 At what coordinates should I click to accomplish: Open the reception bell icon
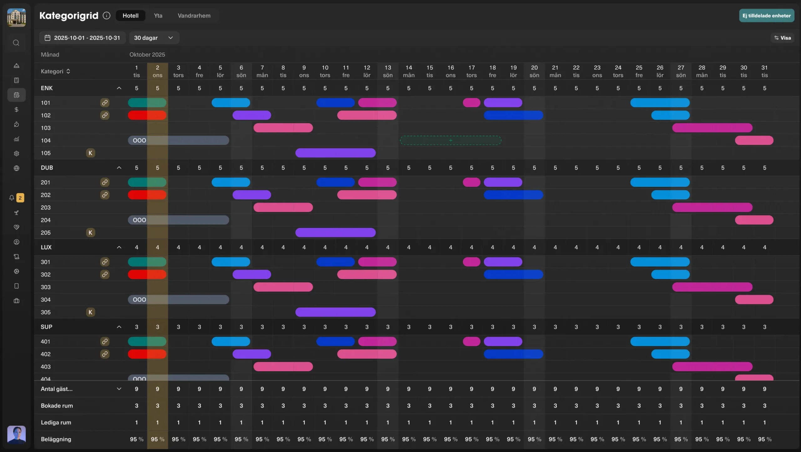[x=17, y=66]
